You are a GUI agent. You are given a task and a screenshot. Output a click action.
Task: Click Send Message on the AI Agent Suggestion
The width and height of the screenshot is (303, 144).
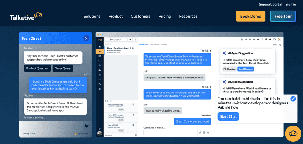tap(245, 69)
